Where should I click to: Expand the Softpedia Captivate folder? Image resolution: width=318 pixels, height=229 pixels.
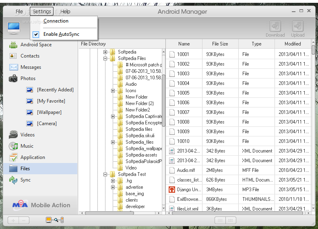pos(113,116)
